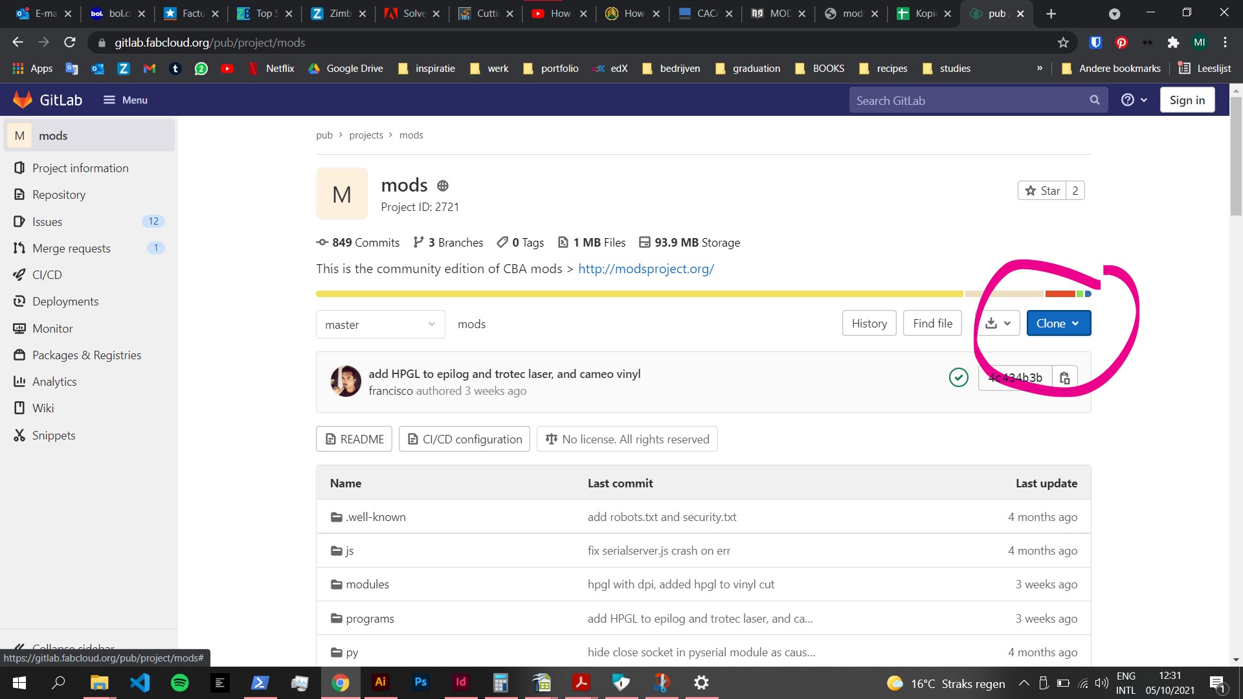The width and height of the screenshot is (1243, 699).
Task: Open the Extensions puzzle piece icon
Action: [1173, 42]
